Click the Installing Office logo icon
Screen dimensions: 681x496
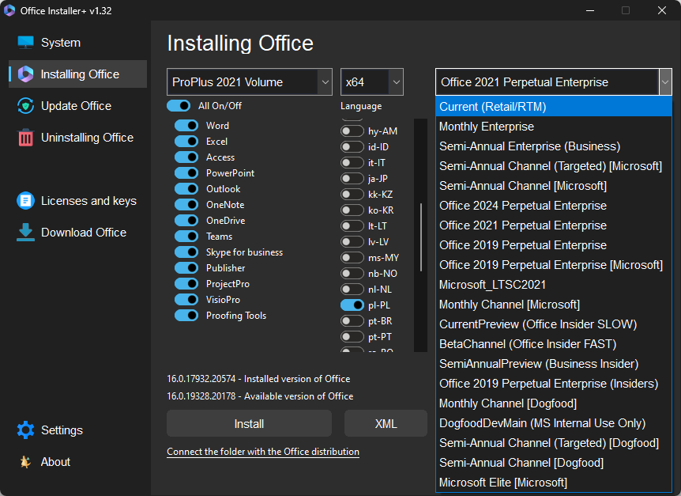click(x=25, y=74)
